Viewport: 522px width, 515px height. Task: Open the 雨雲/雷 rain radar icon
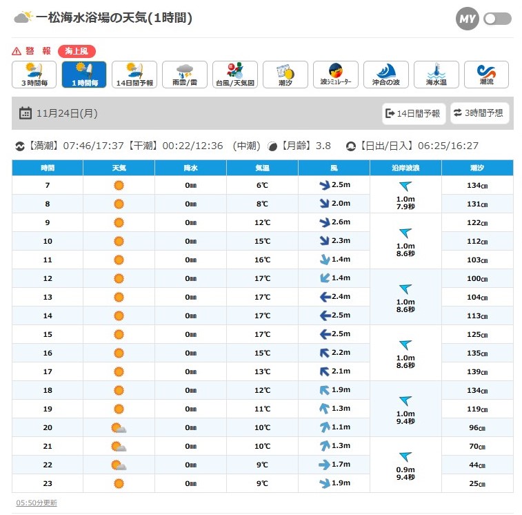[x=185, y=75]
